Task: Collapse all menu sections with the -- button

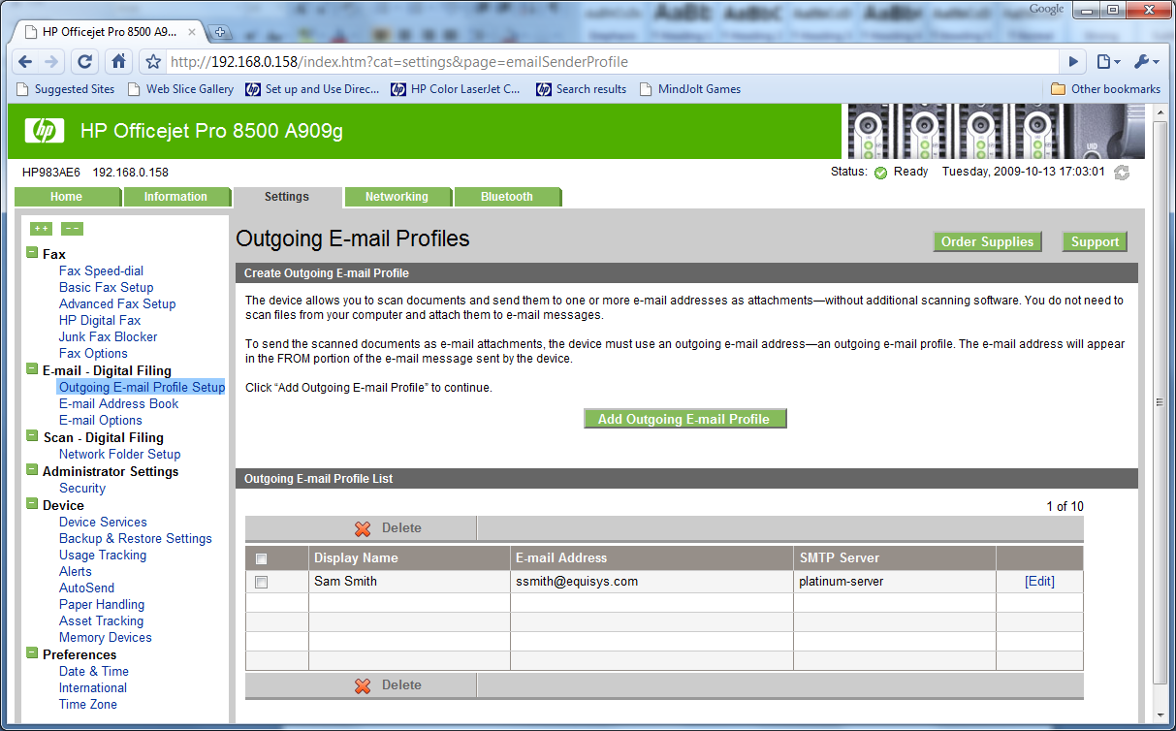Action: (72, 229)
